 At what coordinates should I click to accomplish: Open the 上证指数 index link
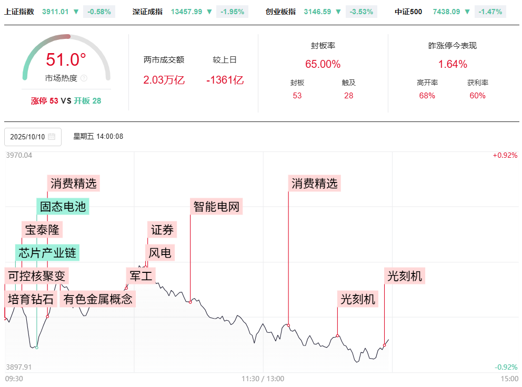tap(19, 12)
